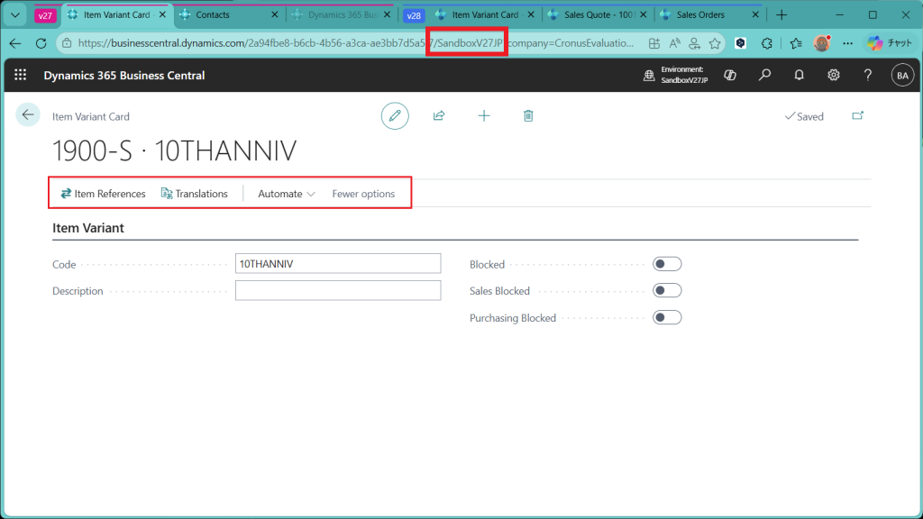Screen dimensions: 923x519
Task: Open the settings gear in Business Central
Action: coord(834,76)
